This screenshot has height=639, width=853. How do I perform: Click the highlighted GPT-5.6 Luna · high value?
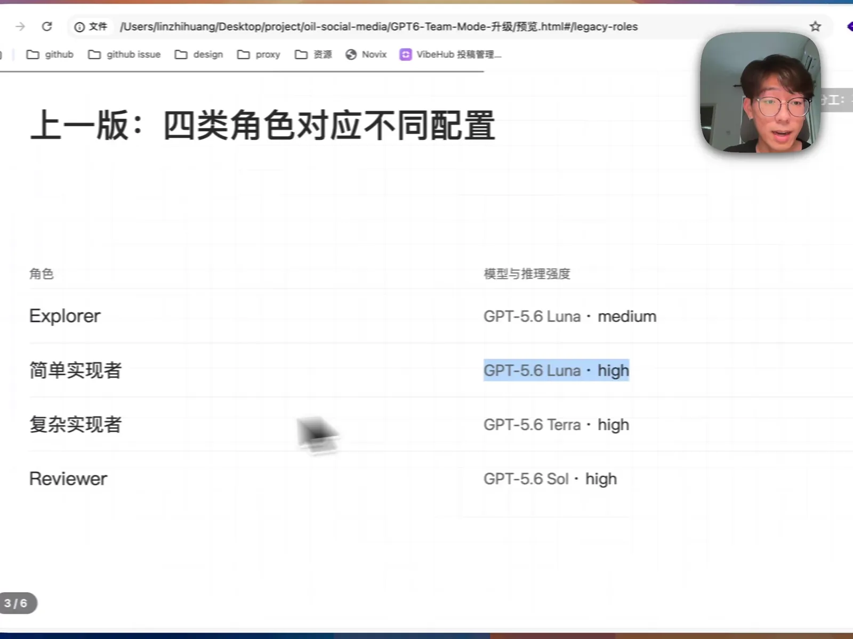tap(557, 370)
